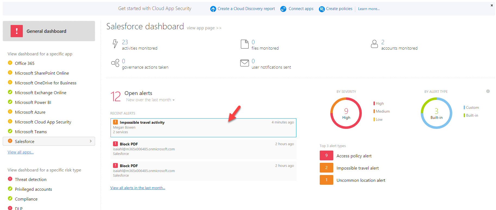Click the Threat detection red alert icon
The image size is (496, 210).
10,179
